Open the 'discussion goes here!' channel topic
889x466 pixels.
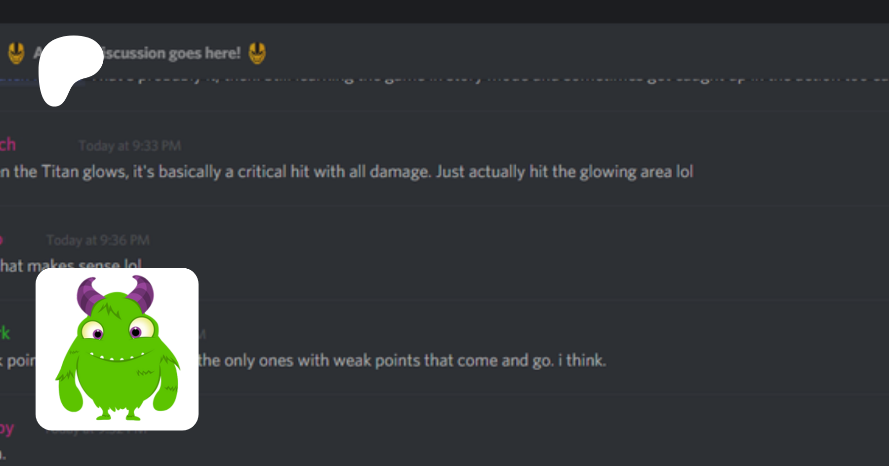(x=171, y=53)
